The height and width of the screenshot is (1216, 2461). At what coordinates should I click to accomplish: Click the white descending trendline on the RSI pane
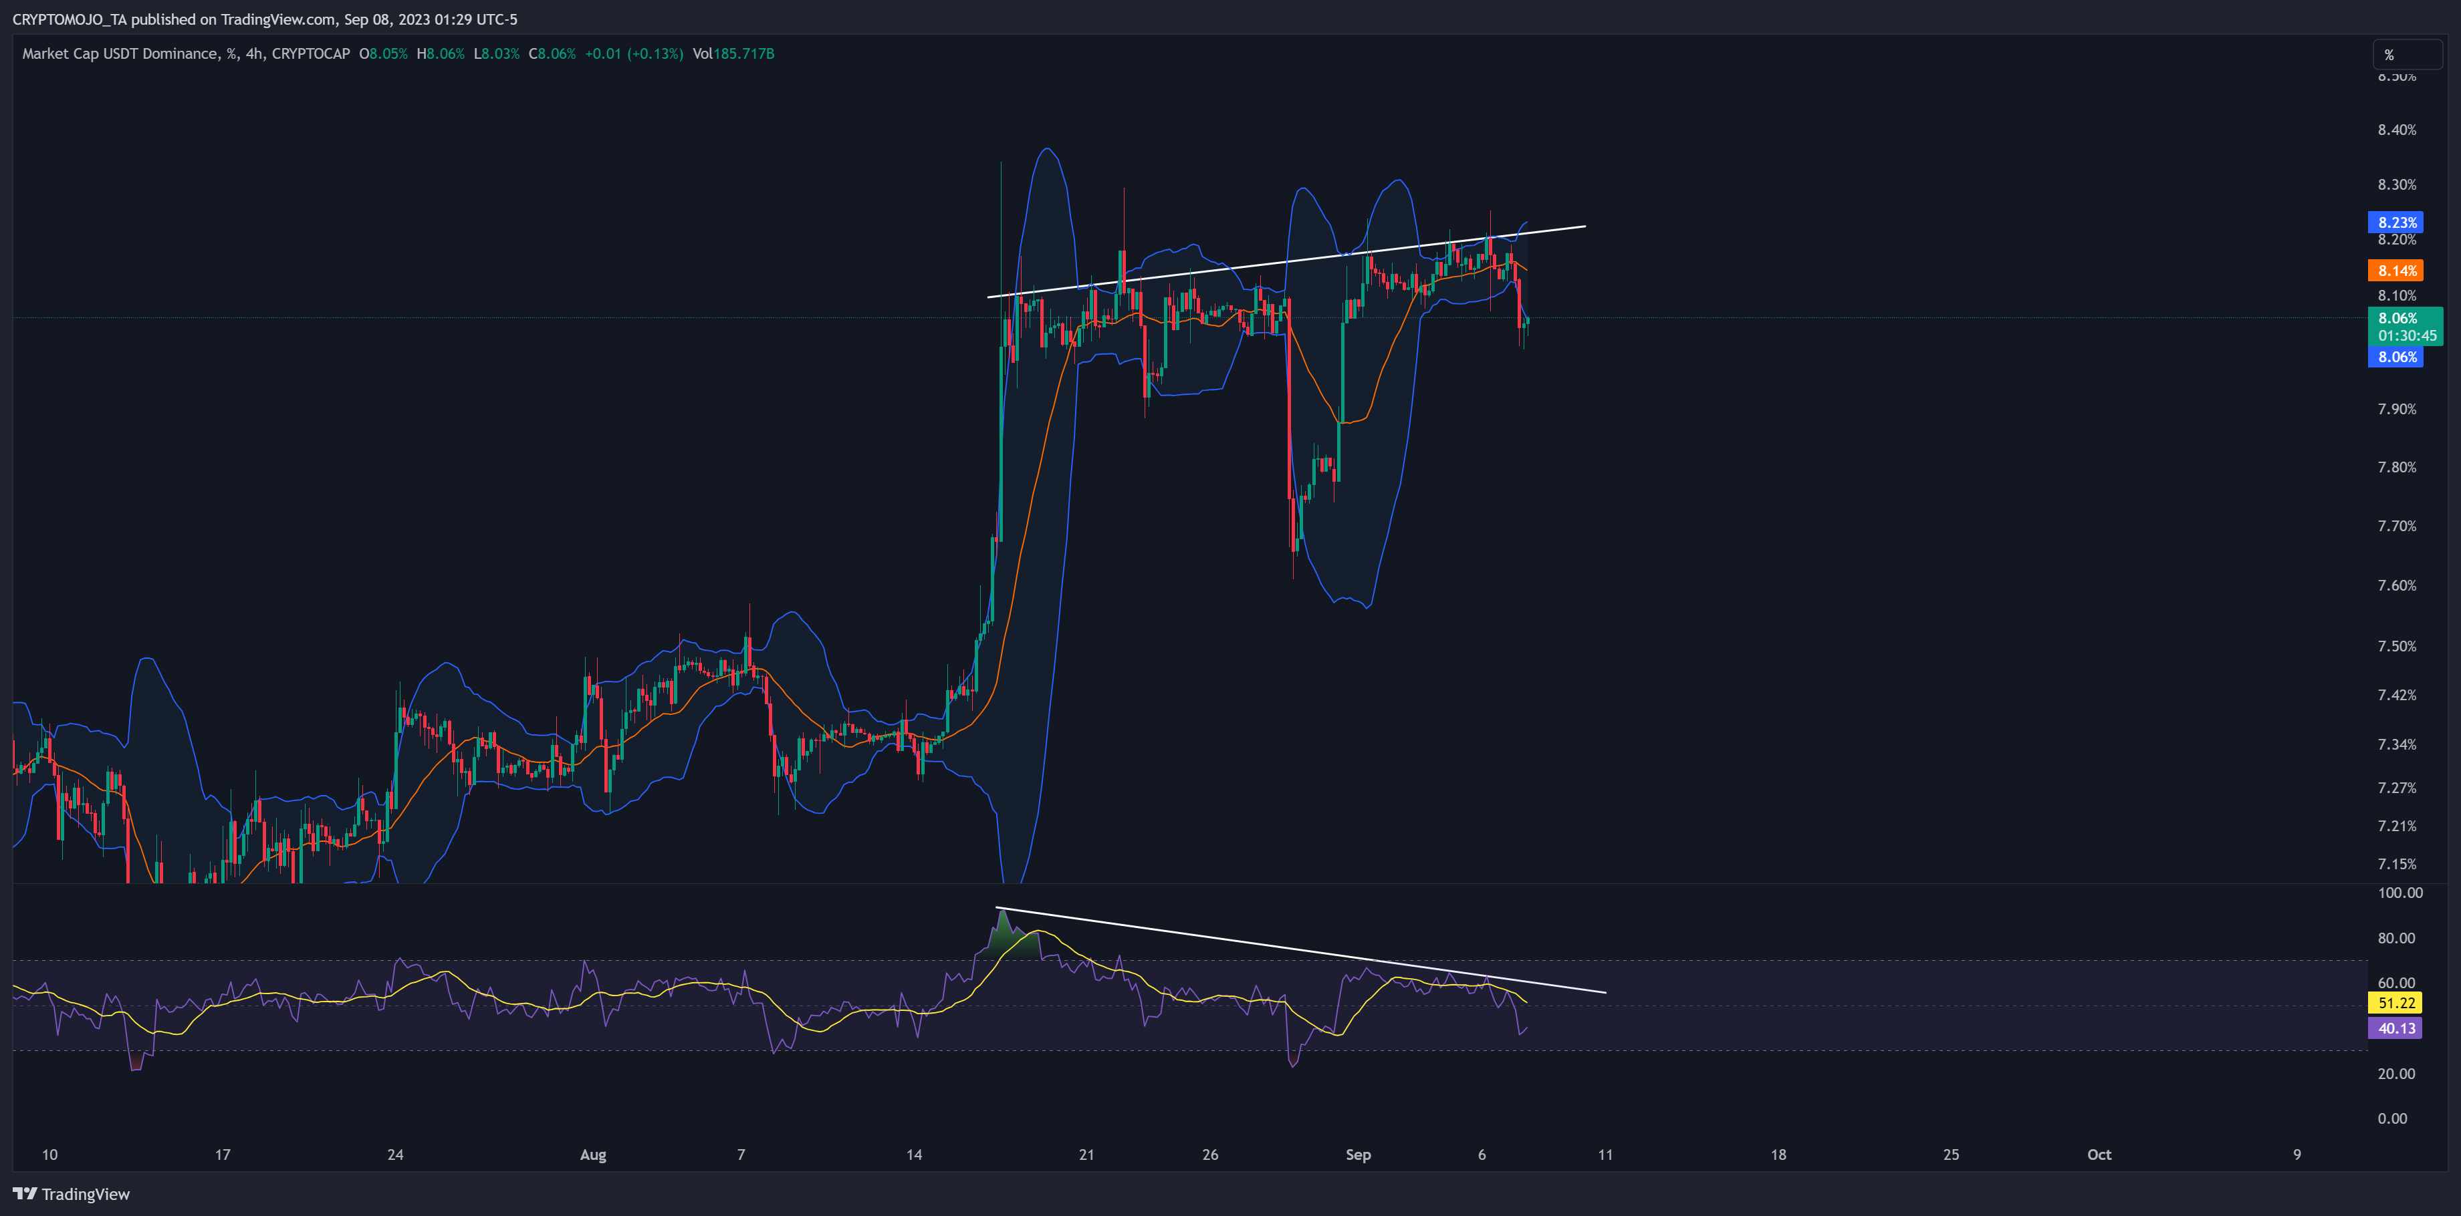pyautogui.click(x=1300, y=949)
